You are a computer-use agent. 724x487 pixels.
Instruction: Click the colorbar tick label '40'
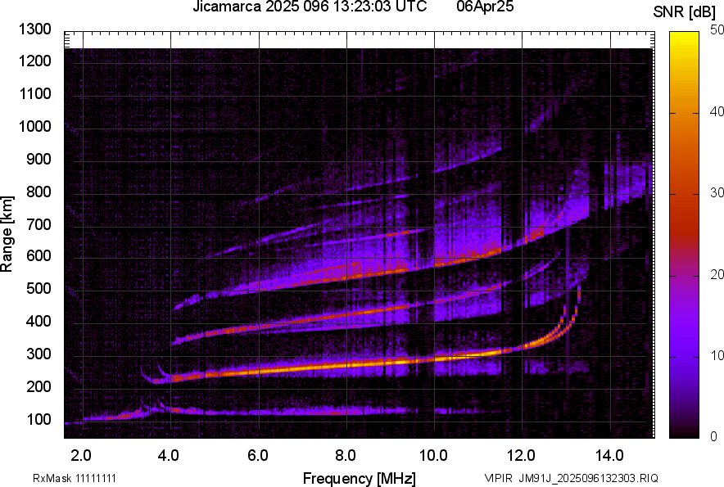click(x=717, y=111)
